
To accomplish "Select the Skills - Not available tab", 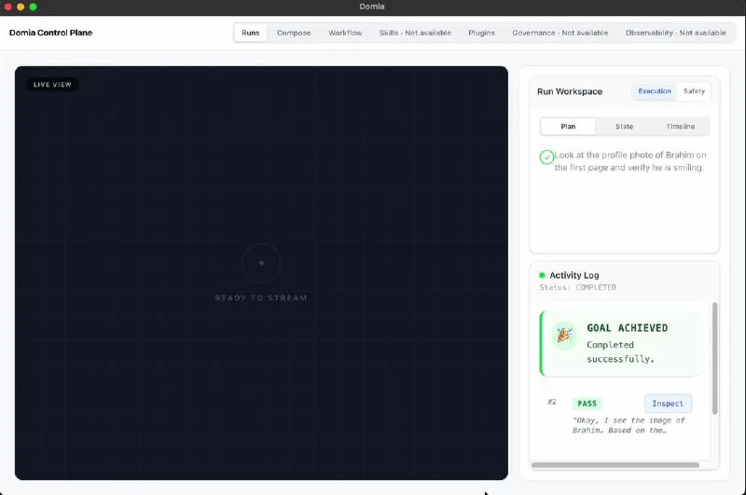I will (x=415, y=33).
